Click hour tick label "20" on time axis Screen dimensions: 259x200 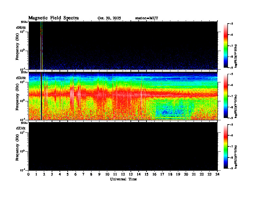point(186,175)
